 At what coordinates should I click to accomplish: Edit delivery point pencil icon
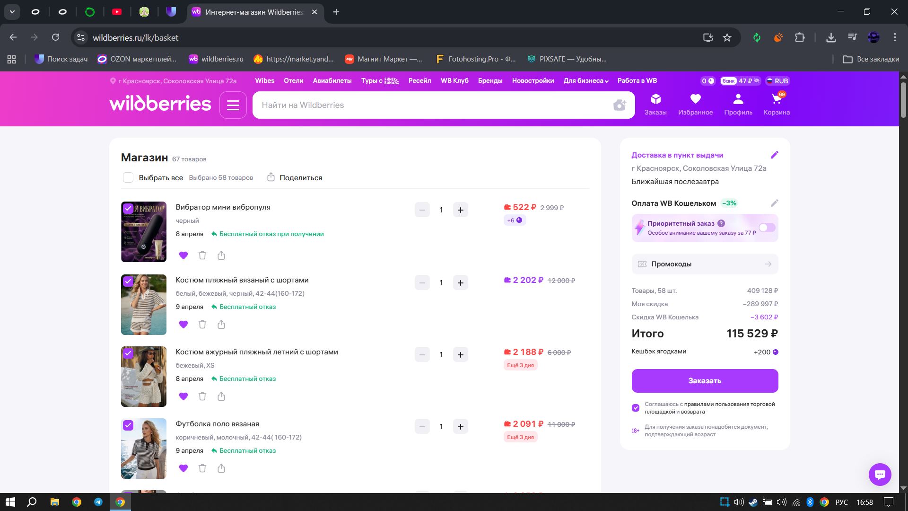click(x=774, y=155)
